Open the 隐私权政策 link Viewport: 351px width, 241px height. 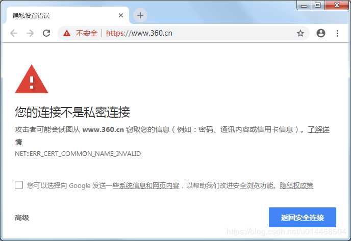click(296, 185)
